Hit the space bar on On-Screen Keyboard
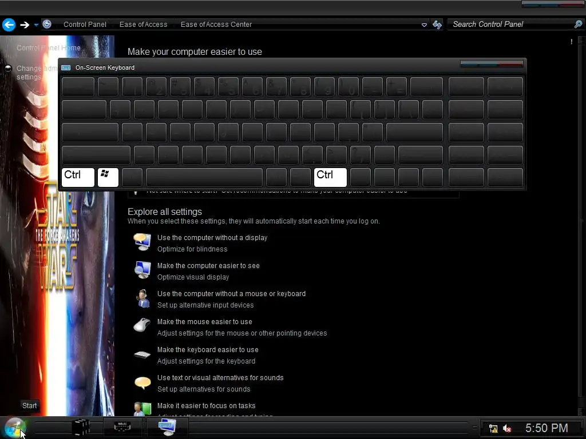Image resolution: width=586 pixels, height=439 pixels. (204, 177)
